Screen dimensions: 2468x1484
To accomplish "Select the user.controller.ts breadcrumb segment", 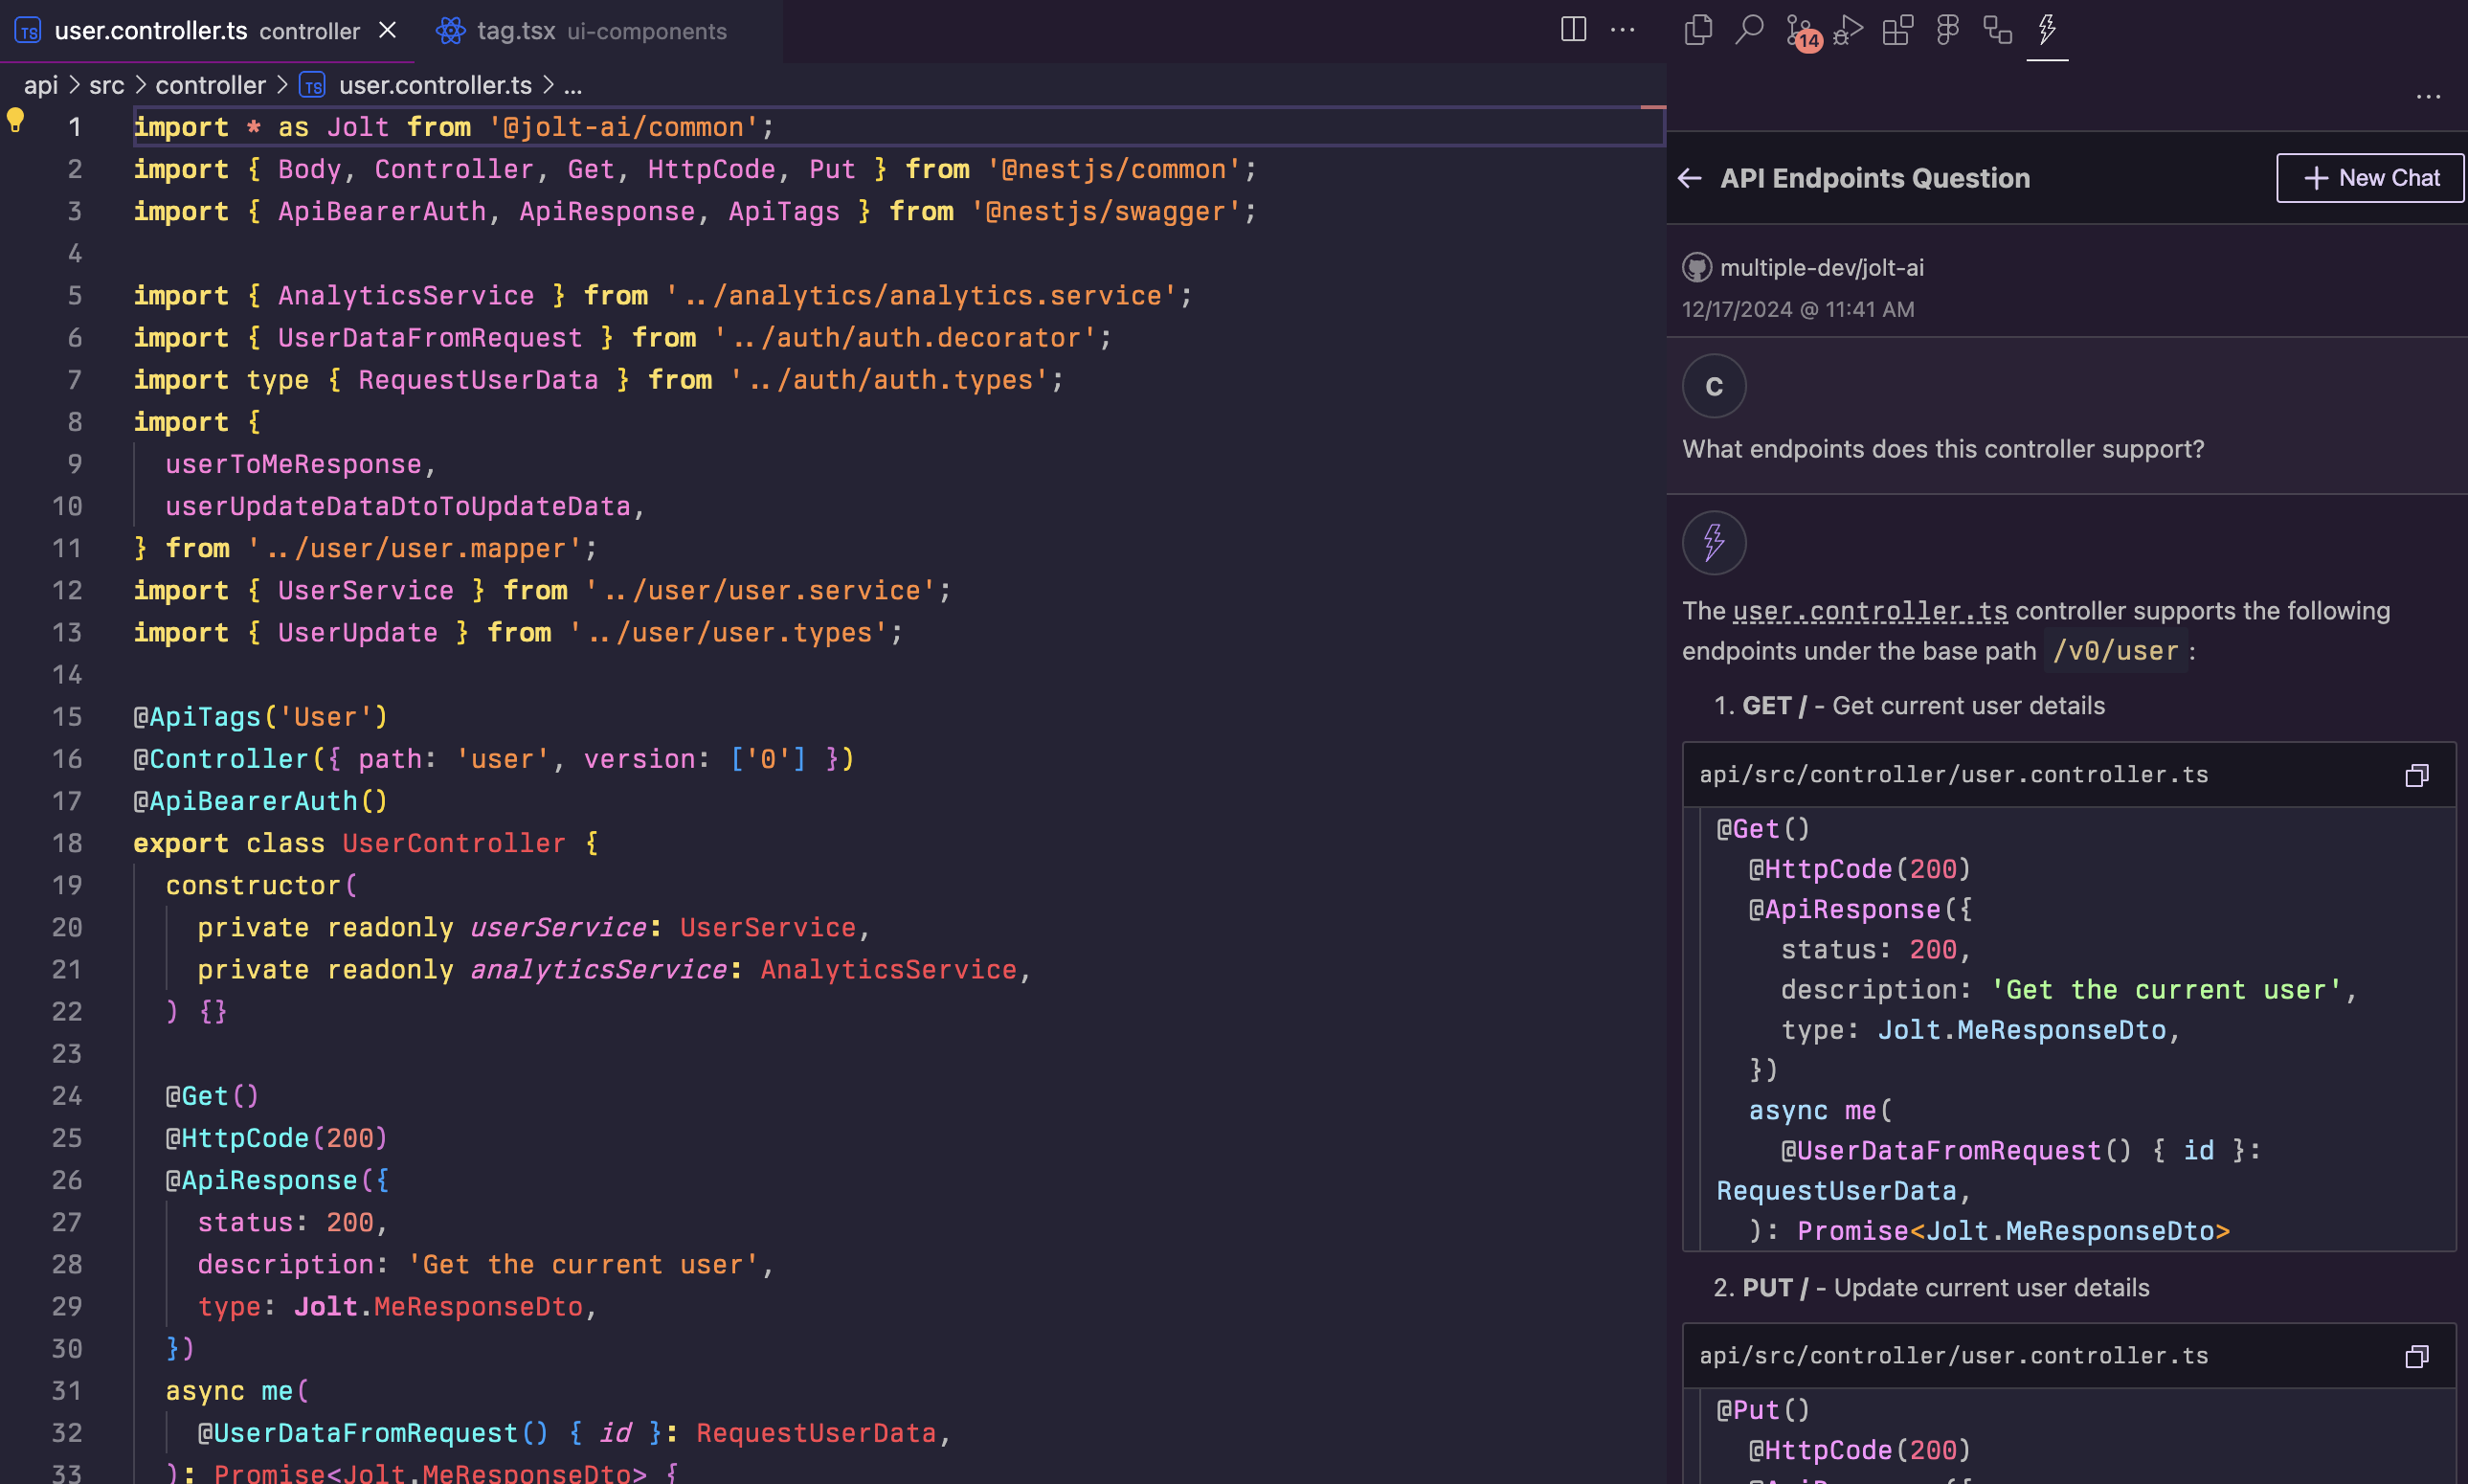I will (435, 86).
